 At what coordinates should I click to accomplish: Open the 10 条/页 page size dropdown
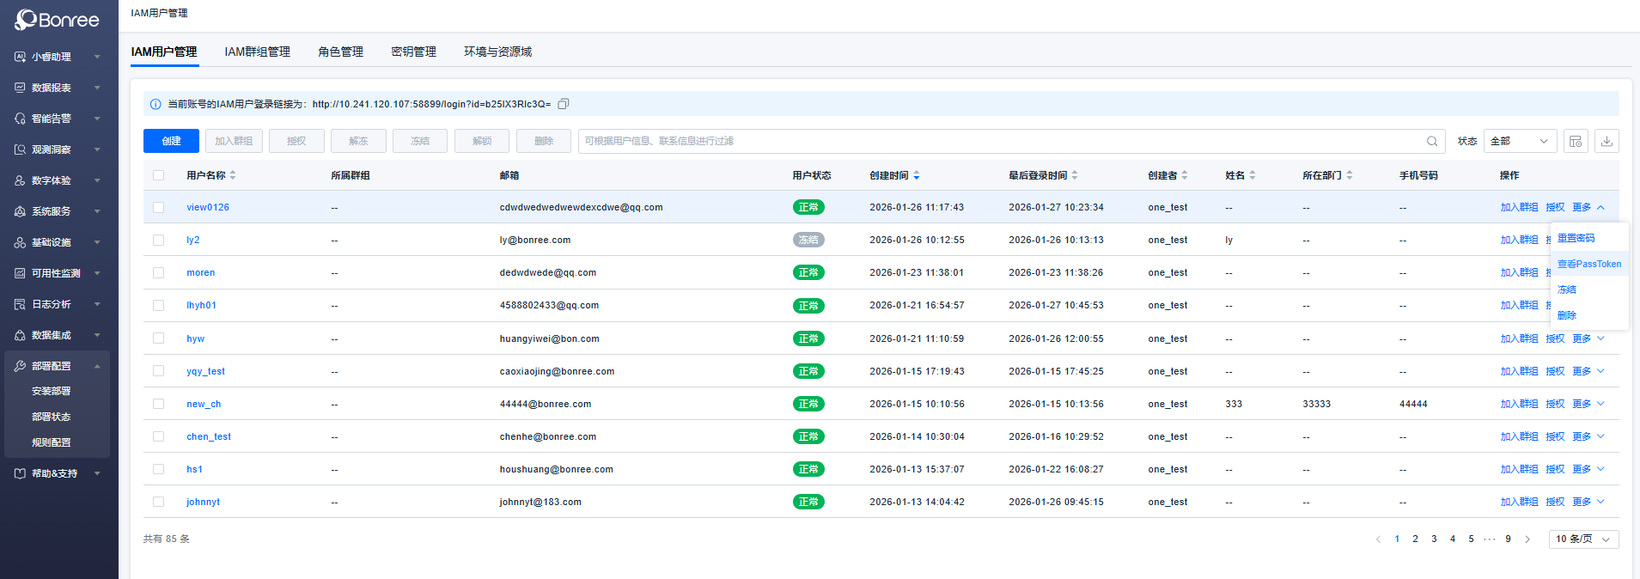[x=1583, y=539]
